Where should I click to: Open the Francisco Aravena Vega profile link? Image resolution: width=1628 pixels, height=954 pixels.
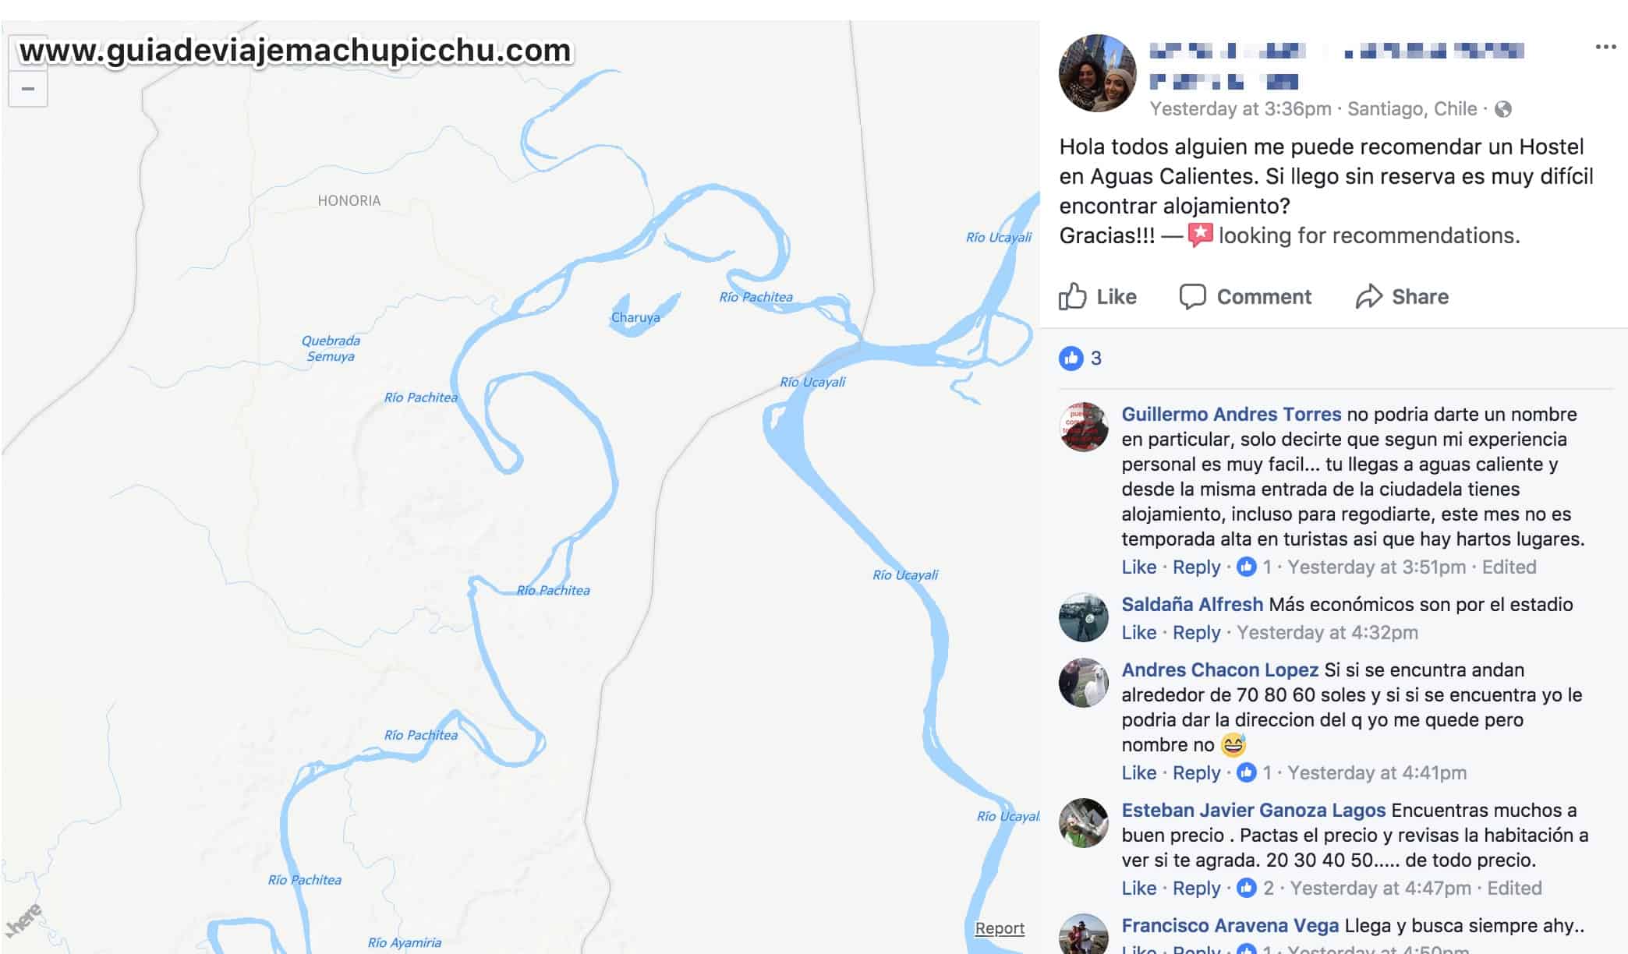pos(1230,925)
